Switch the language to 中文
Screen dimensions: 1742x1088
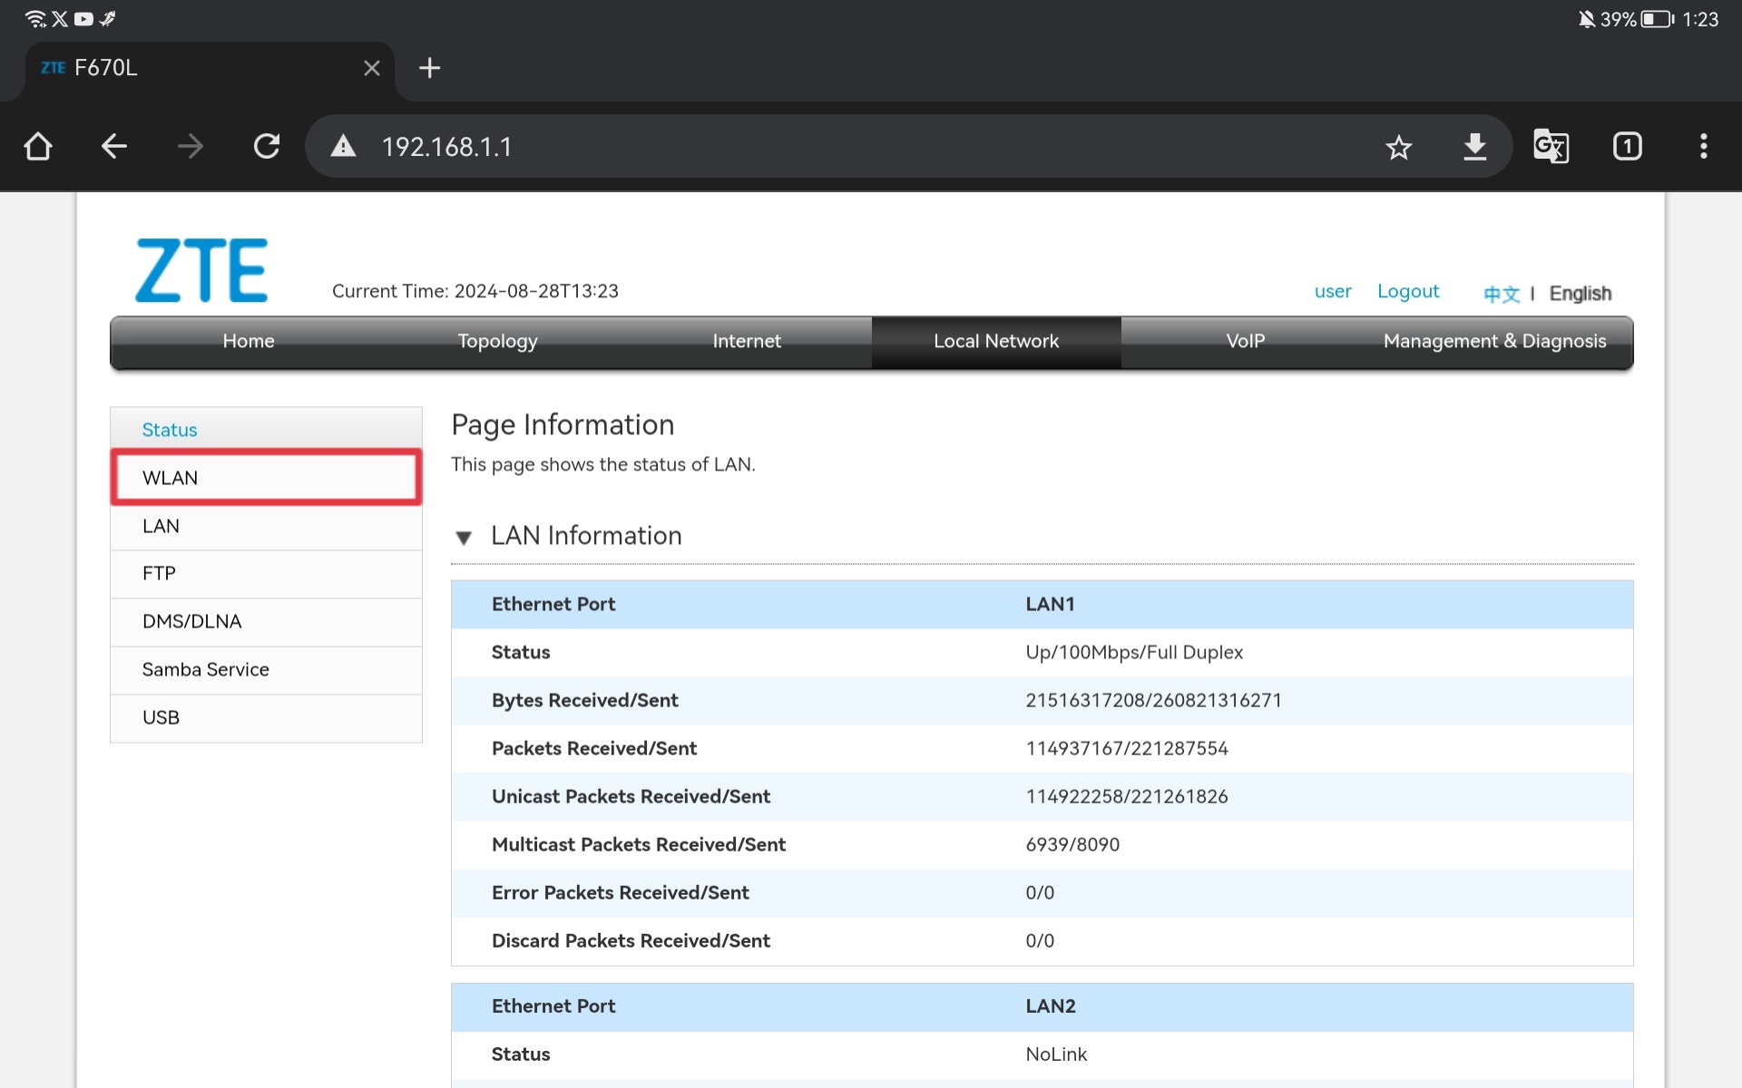click(x=1501, y=294)
